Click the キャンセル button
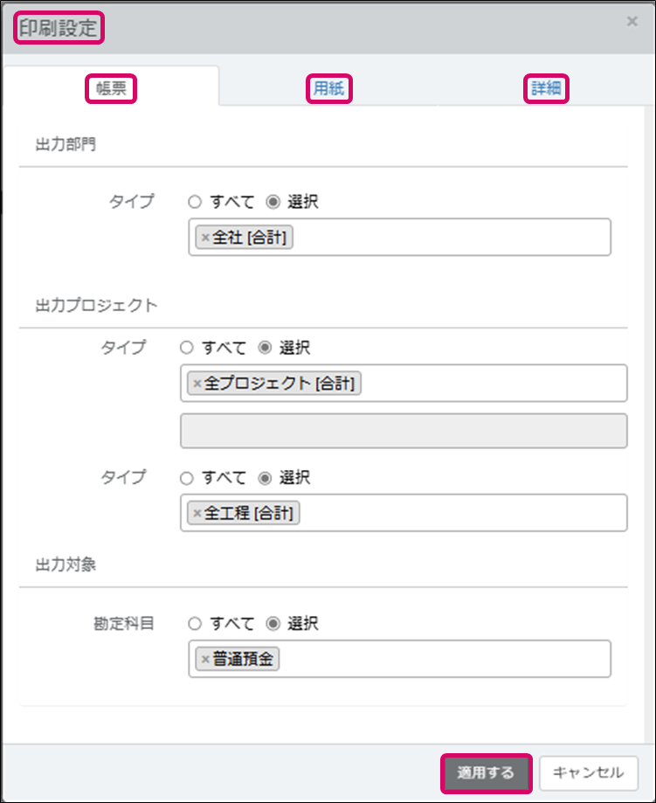656x803 pixels. click(589, 772)
